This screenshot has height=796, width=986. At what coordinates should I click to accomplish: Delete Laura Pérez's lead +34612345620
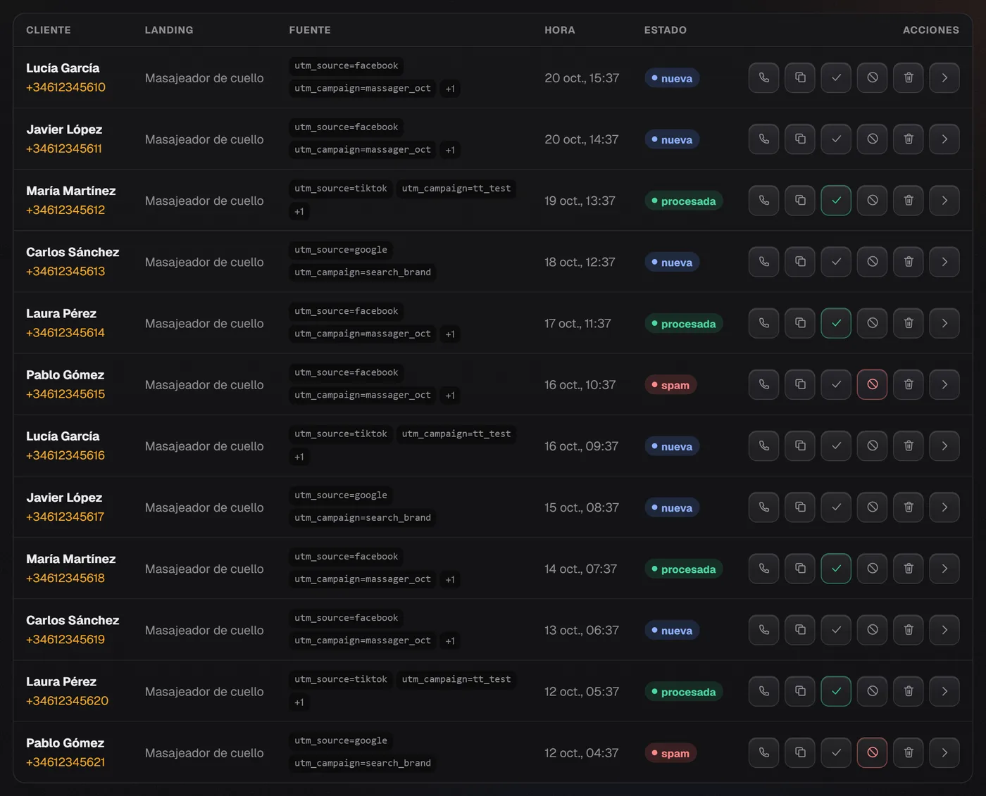pos(909,691)
